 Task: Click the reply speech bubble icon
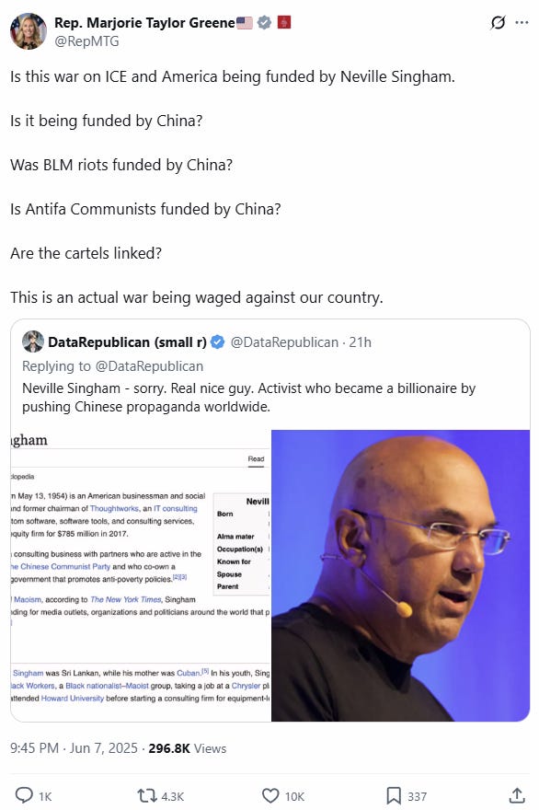(x=24, y=795)
